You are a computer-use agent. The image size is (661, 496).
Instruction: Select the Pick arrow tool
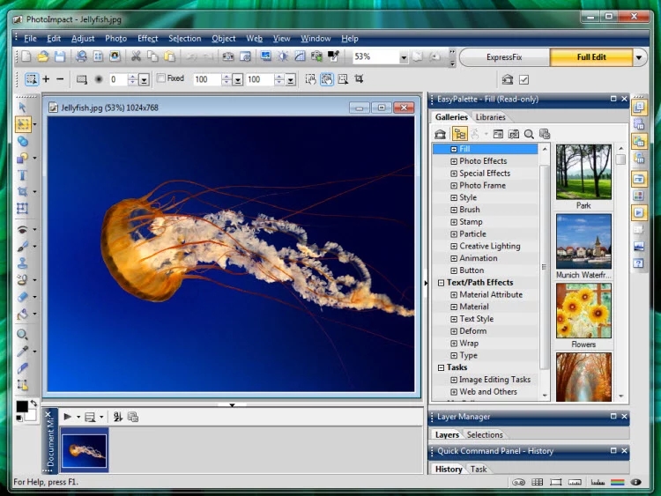23,107
